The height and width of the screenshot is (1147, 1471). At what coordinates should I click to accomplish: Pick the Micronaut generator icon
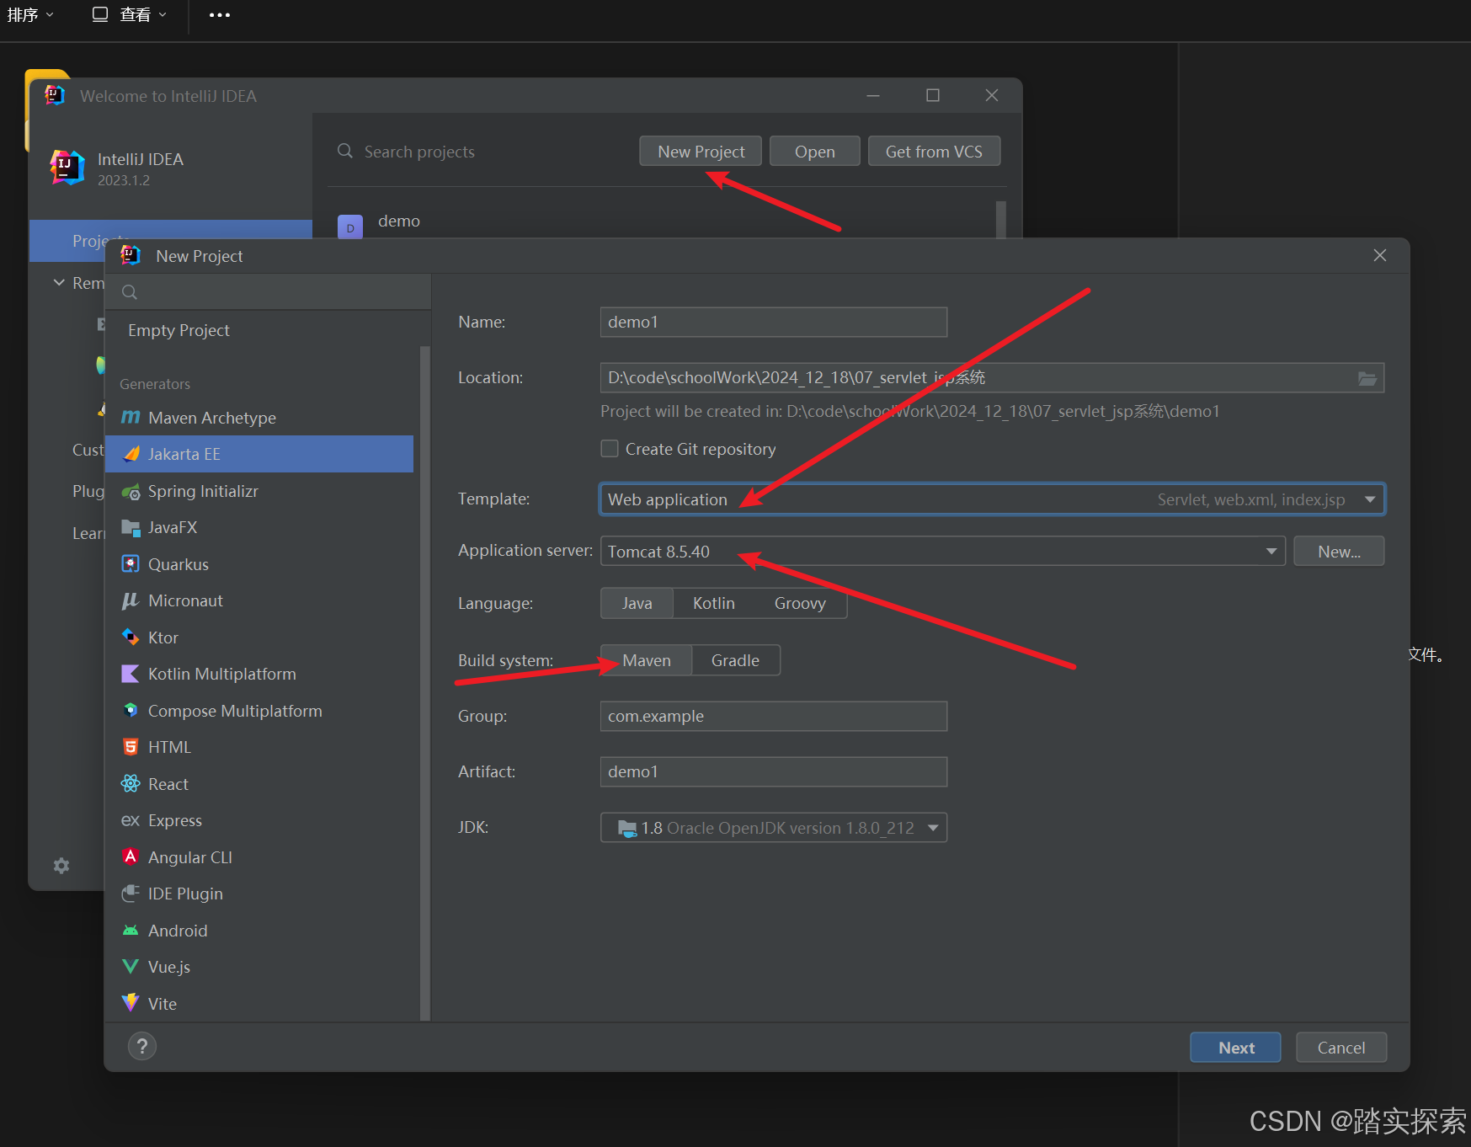[131, 600]
